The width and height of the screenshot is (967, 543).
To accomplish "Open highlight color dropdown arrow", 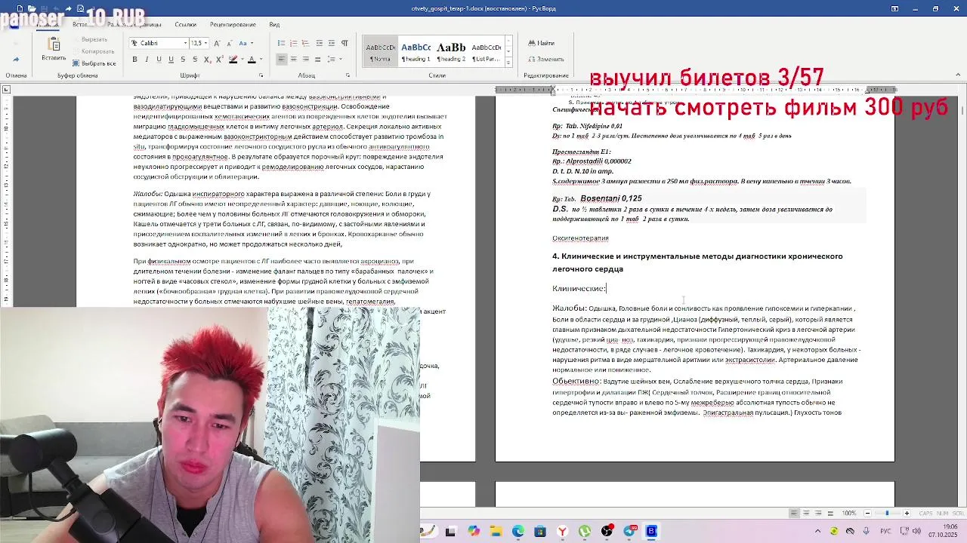I will tap(242, 60).
